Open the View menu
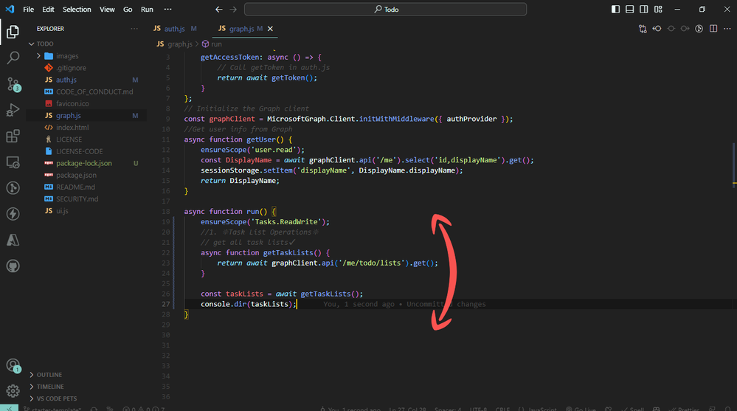Image resolution: width=737 pixels, height=411 pixels. pos(107,10)
